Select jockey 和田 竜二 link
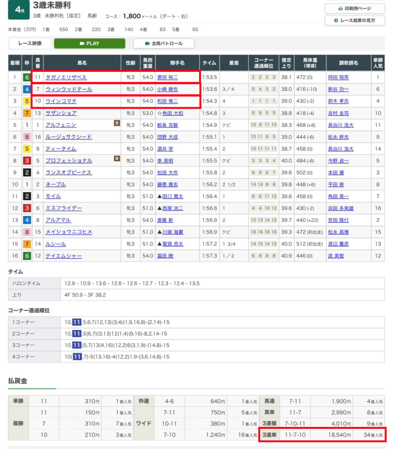Viewport: 393px width, 449px height. tap(168, 101)
